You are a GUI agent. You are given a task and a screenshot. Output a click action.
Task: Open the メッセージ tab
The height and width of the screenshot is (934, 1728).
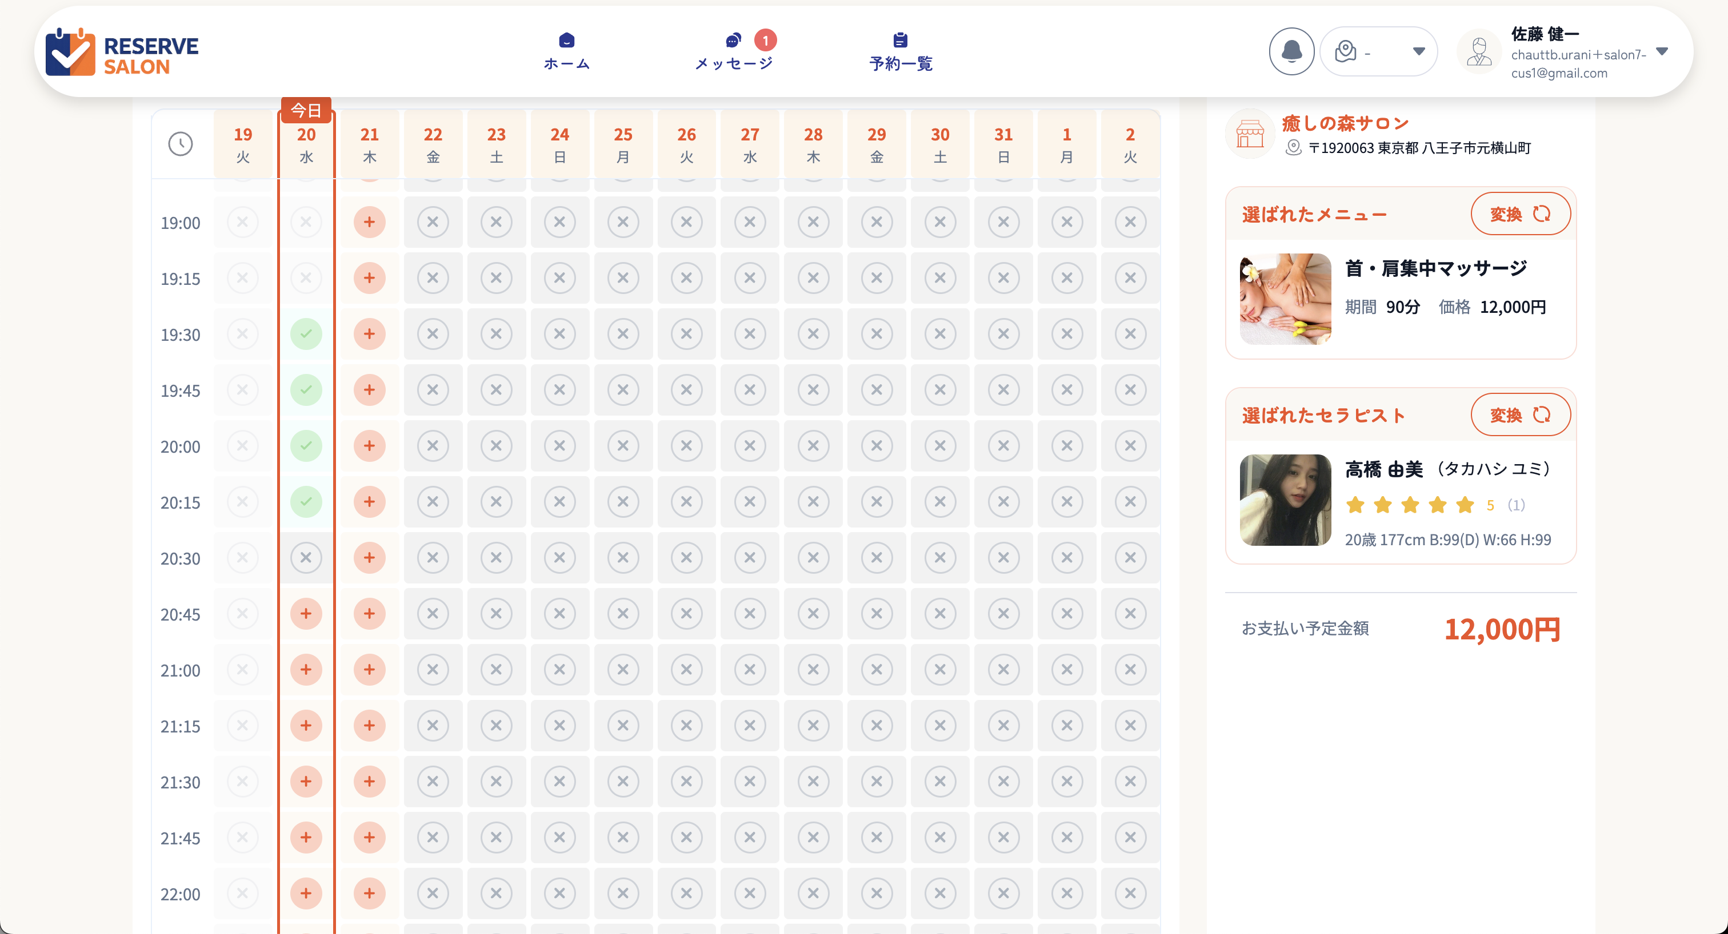734,51
